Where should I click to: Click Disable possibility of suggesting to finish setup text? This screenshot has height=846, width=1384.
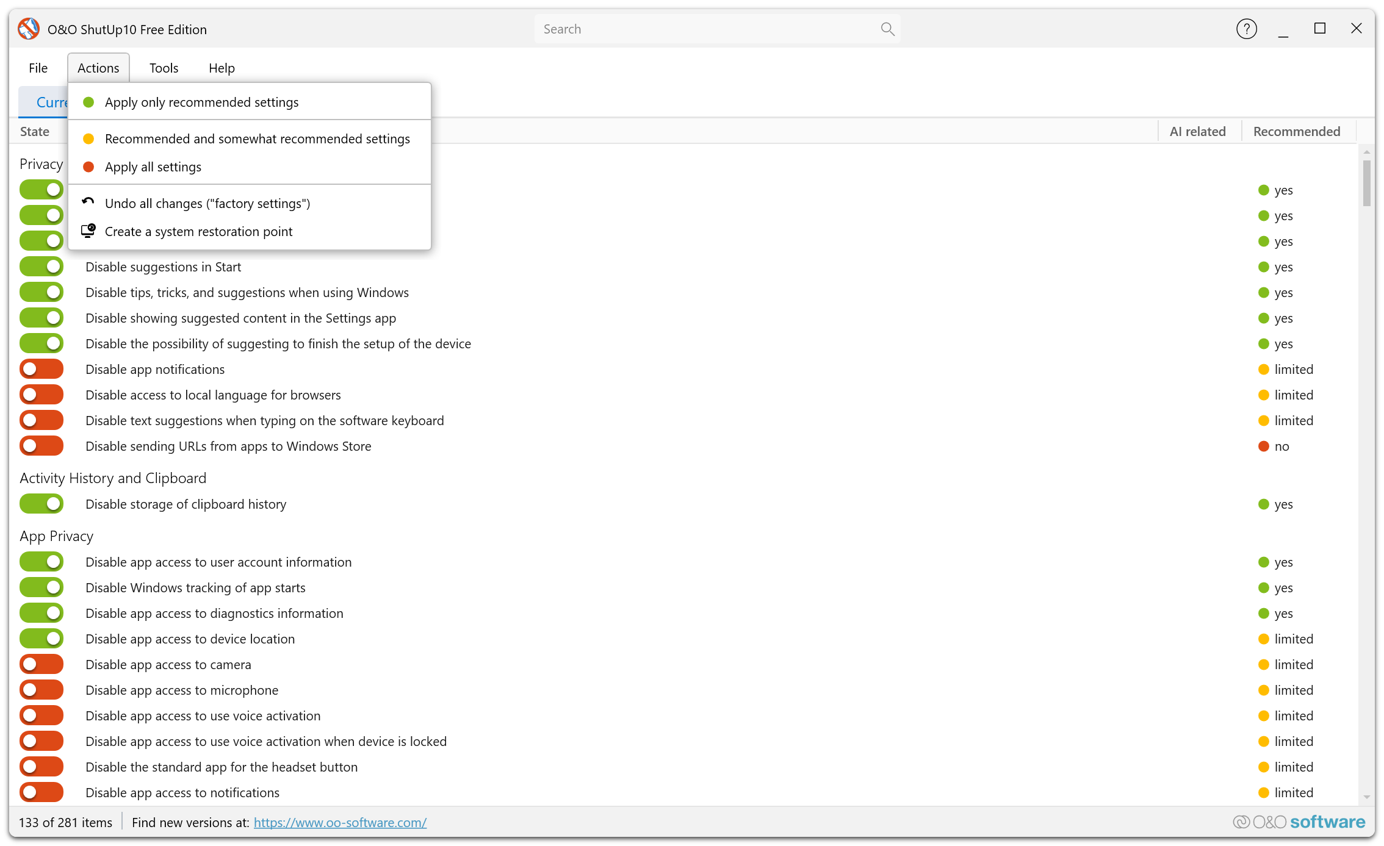[x=278, y=343]
